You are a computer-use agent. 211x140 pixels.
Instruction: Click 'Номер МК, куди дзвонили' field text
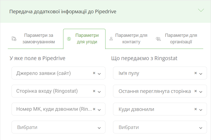click(54, 109)
